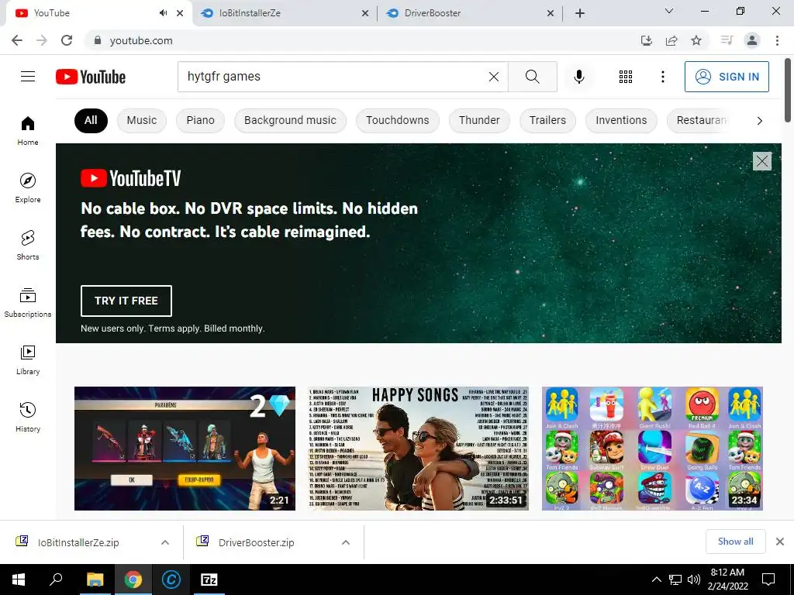Go to Home in sidebar
This screenshot has height=595, width=794.
click(x=28, y=130)
